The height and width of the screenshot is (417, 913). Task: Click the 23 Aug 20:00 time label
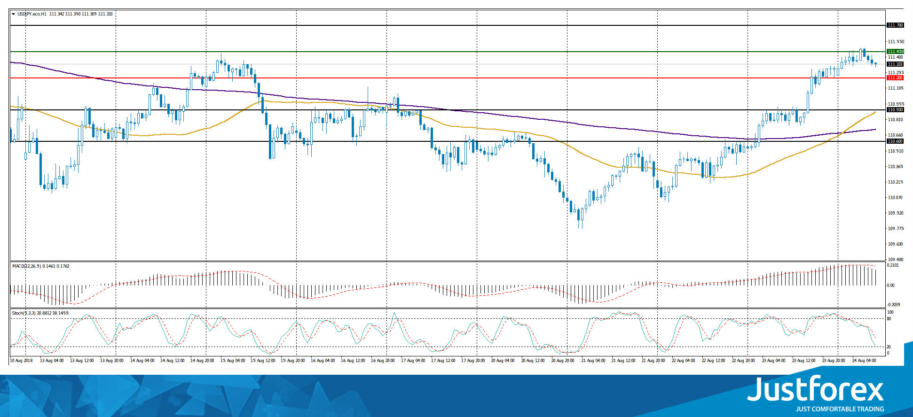click(x=834, y=361)
